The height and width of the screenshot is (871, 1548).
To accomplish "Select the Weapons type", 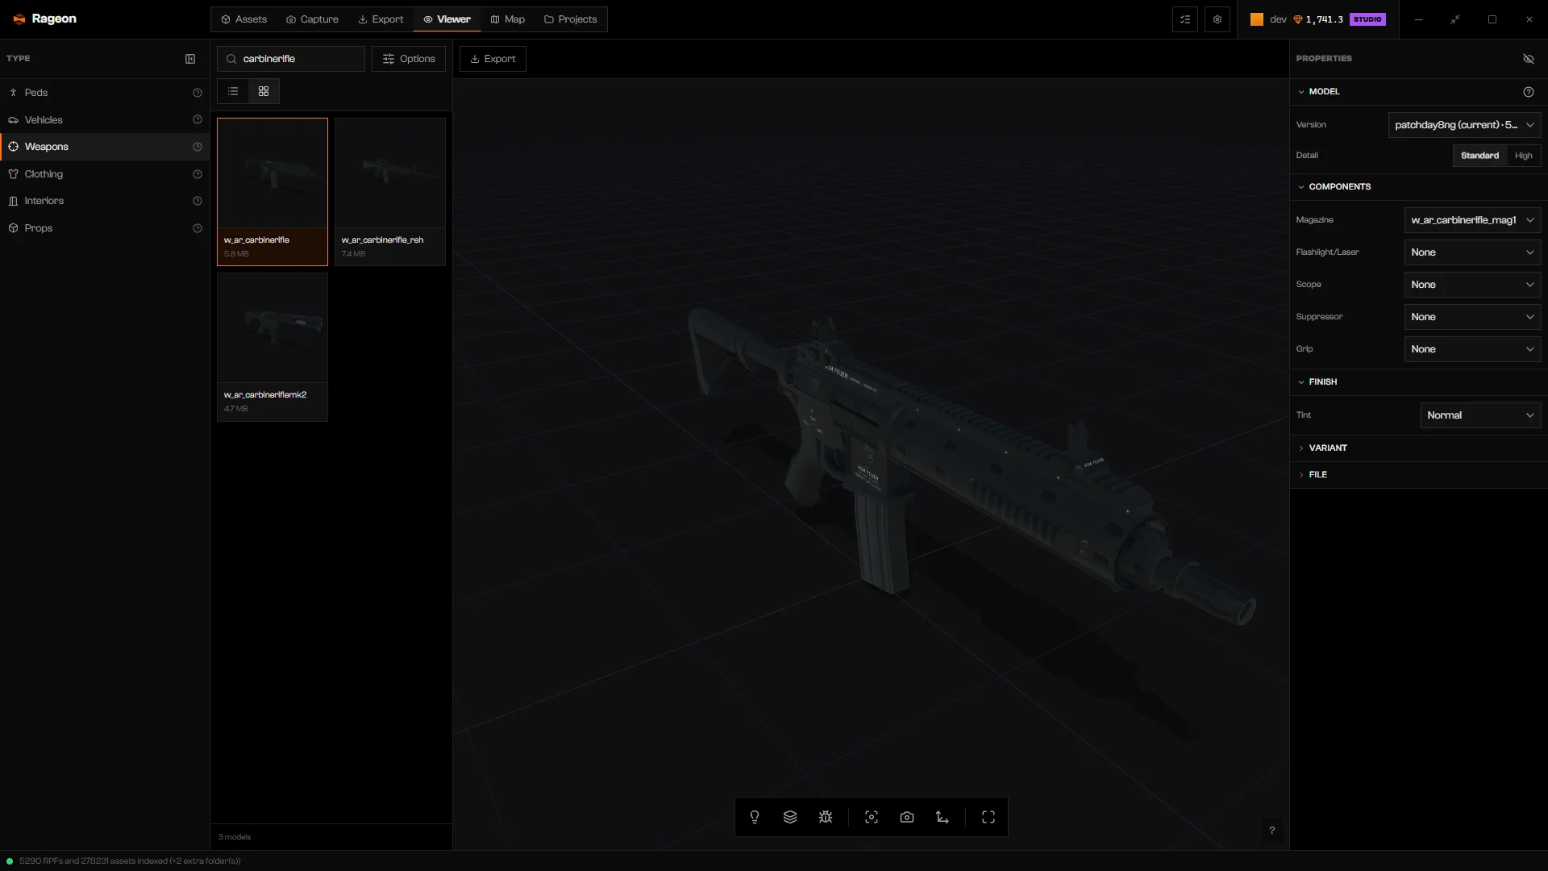I will 105,147.
